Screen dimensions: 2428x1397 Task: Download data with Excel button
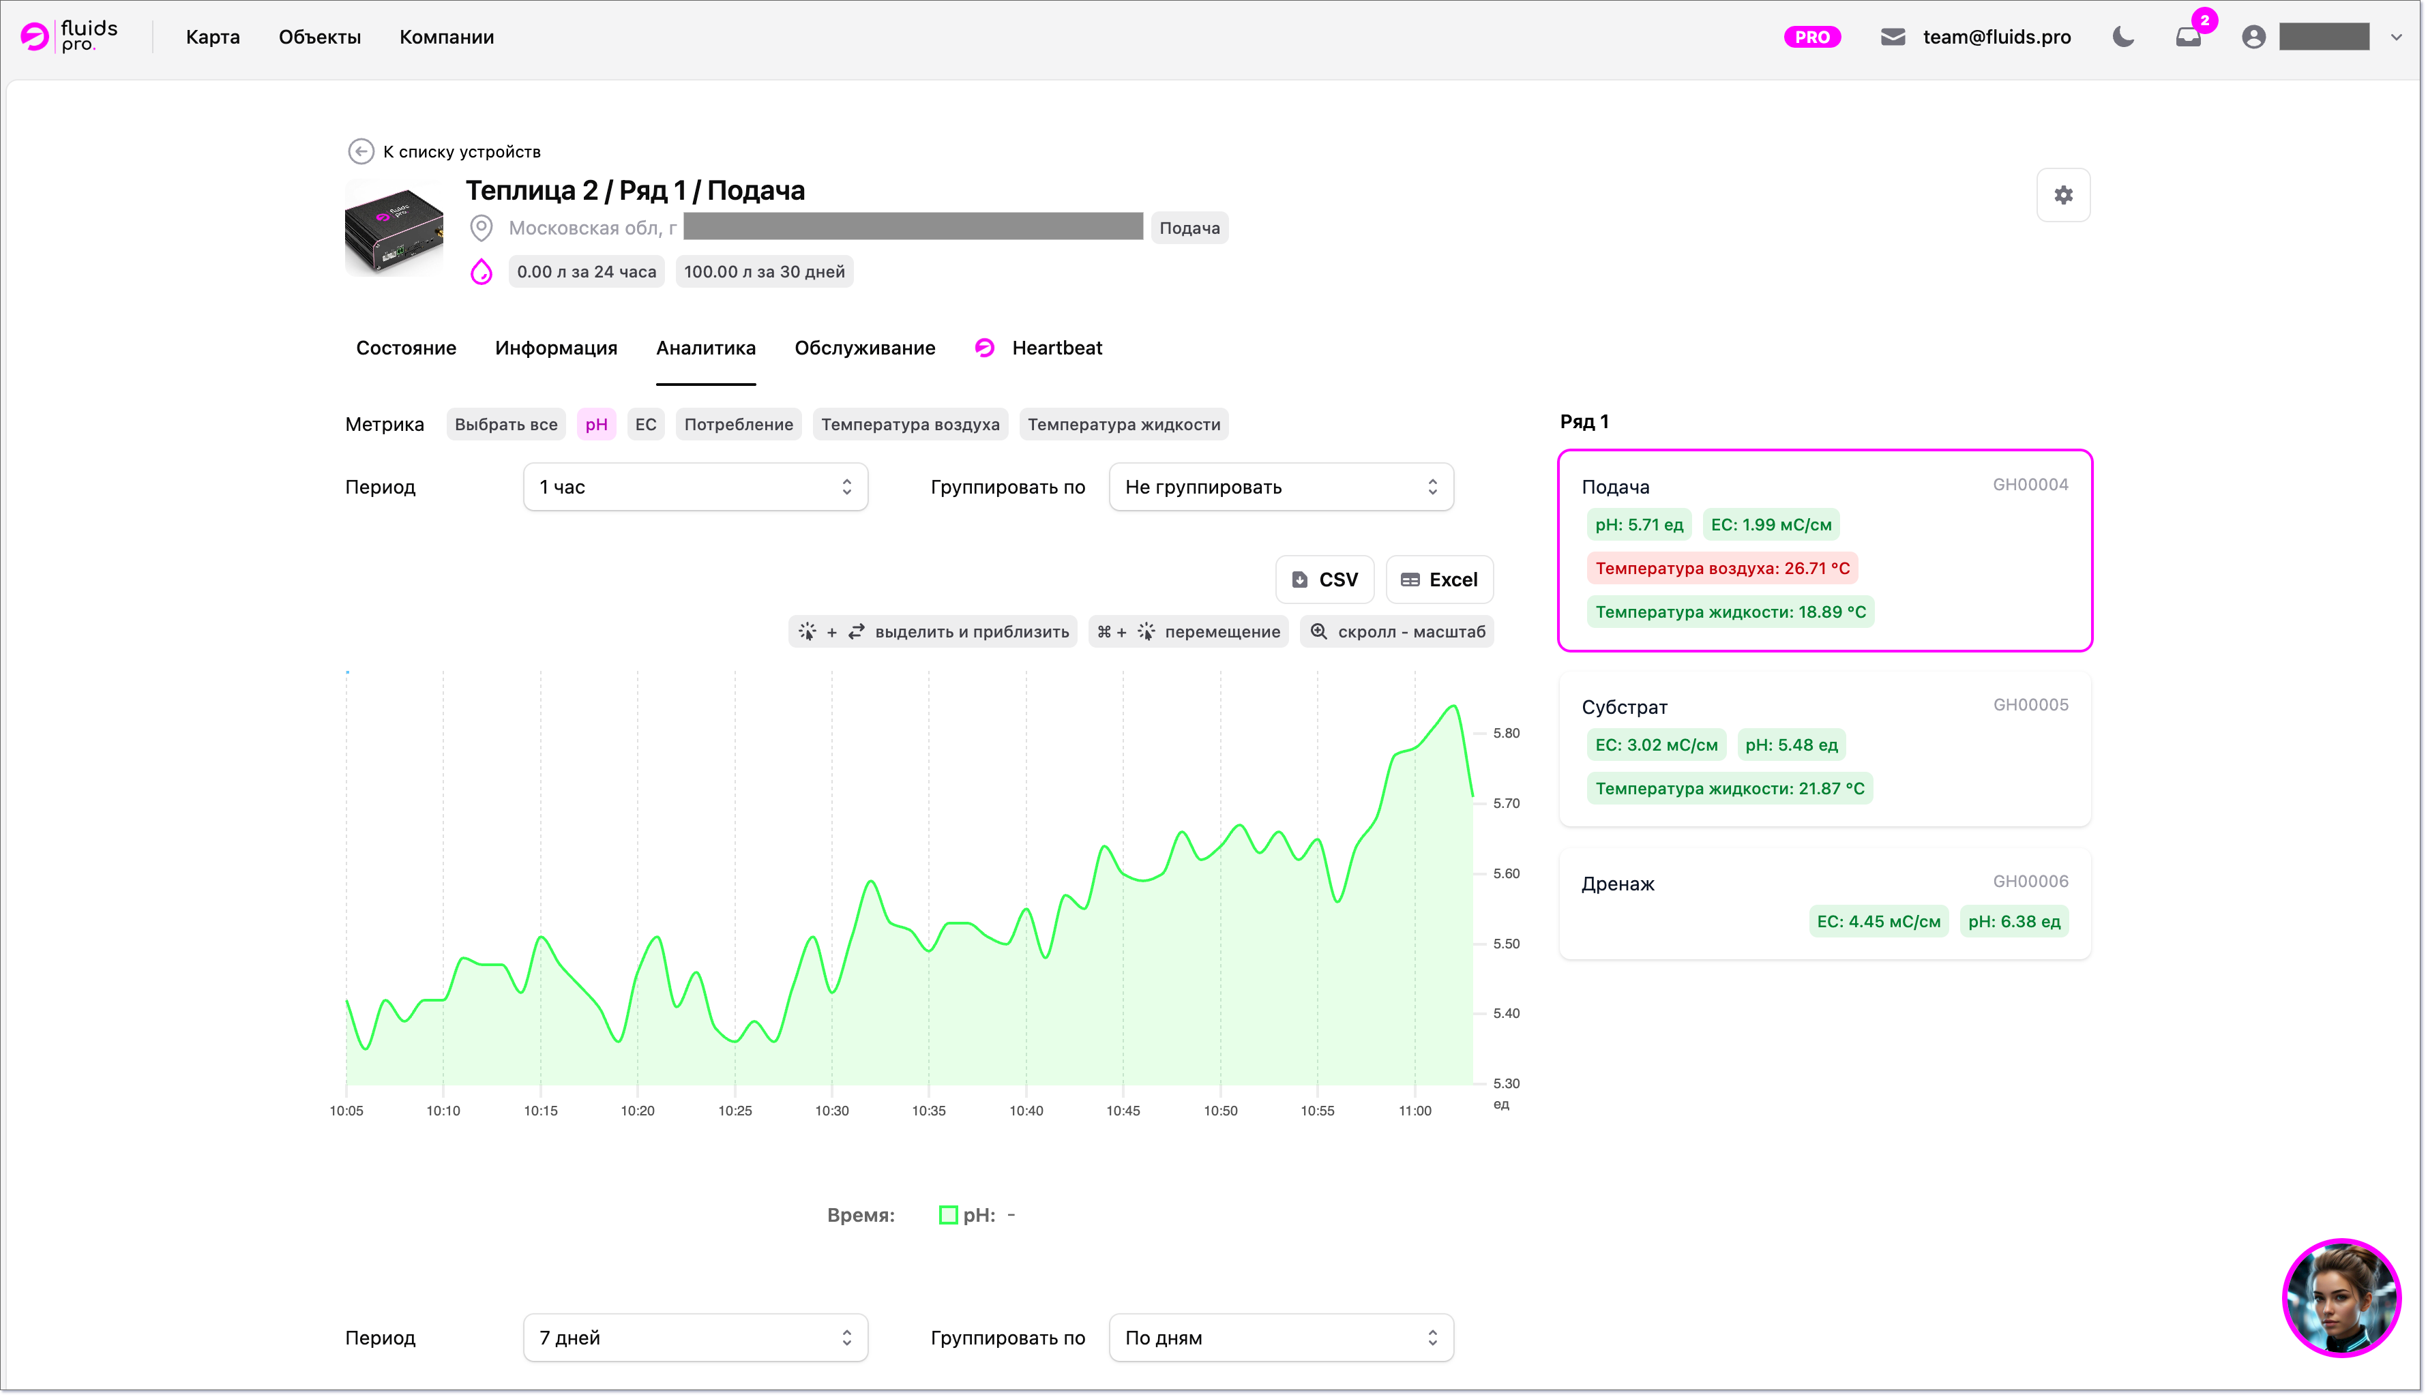click(1438, 580)
